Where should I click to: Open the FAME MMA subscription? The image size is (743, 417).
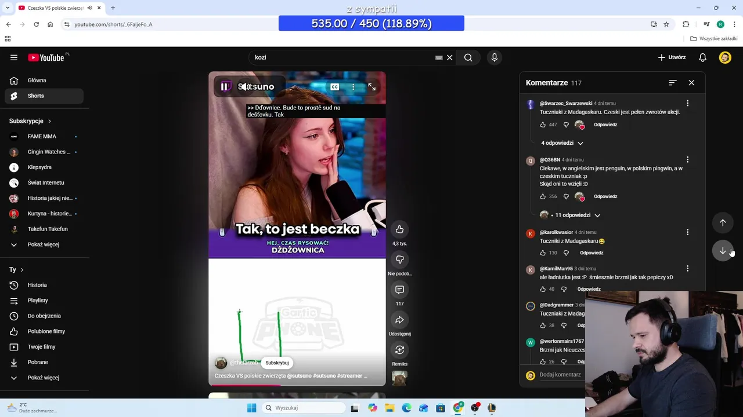tap(44, 137)
